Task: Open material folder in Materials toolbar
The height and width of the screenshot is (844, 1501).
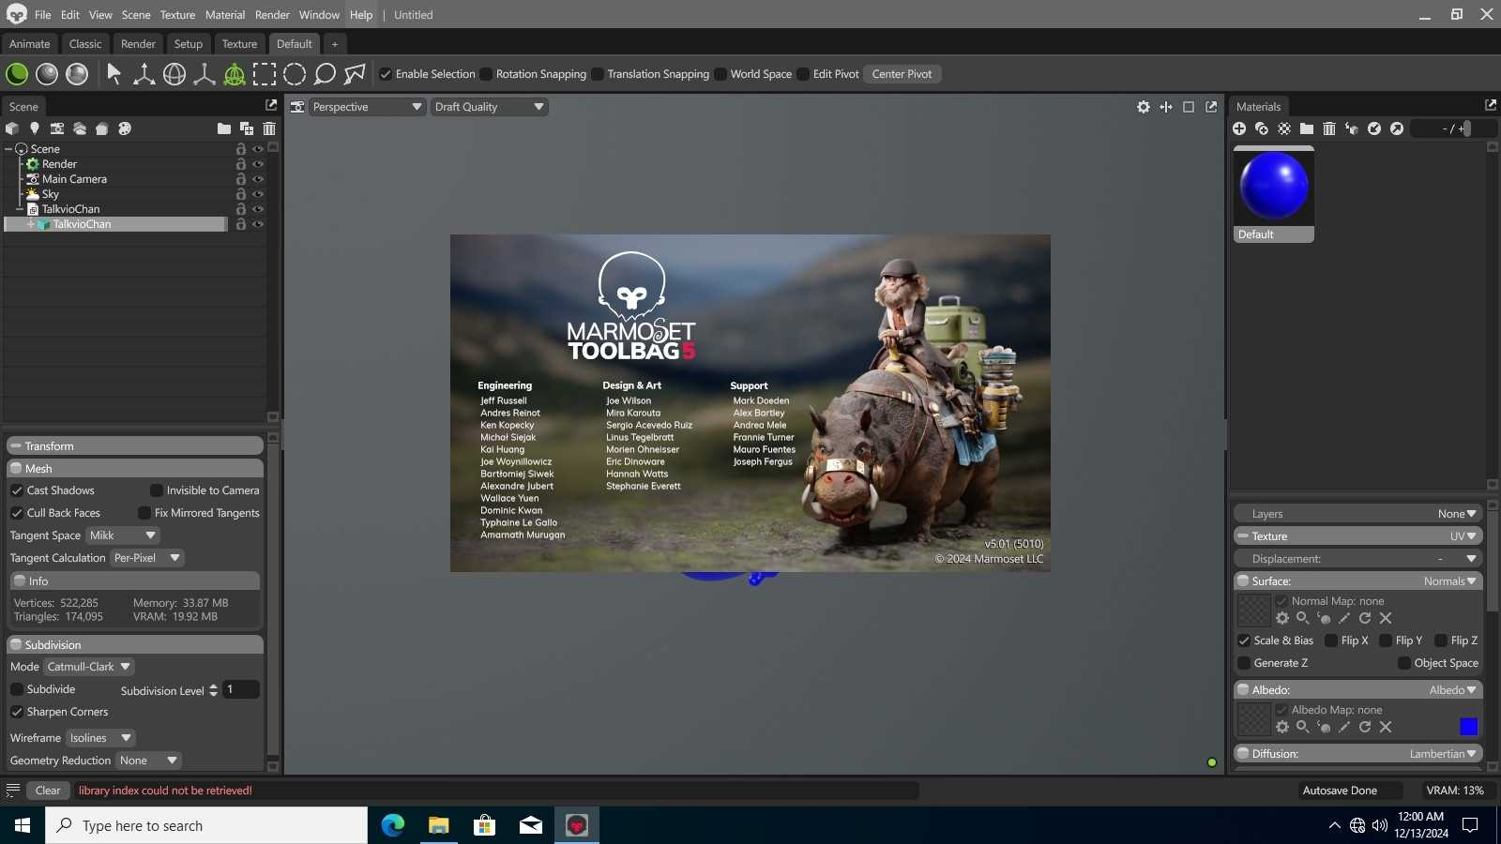Action: (1307, 128)
